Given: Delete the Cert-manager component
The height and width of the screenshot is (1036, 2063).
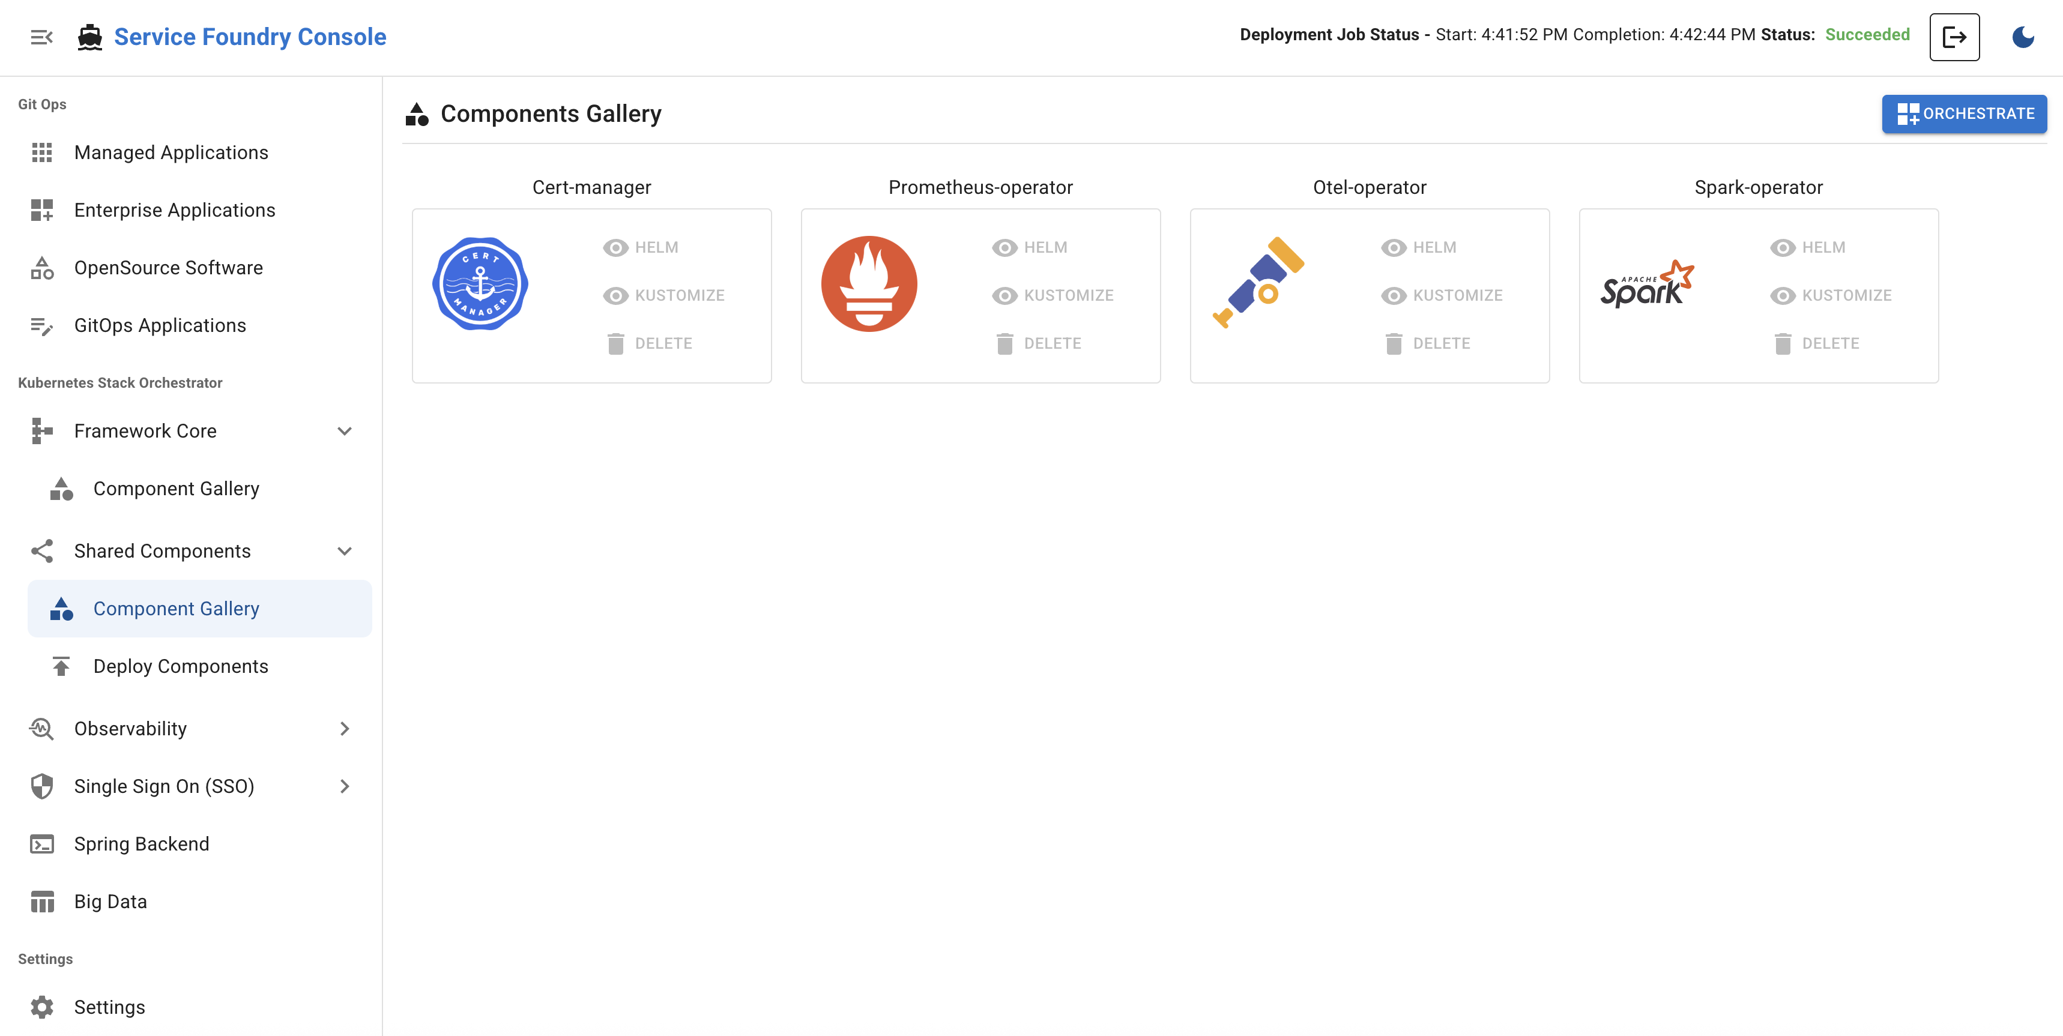Looking at the screenshot, I should 650,343.
